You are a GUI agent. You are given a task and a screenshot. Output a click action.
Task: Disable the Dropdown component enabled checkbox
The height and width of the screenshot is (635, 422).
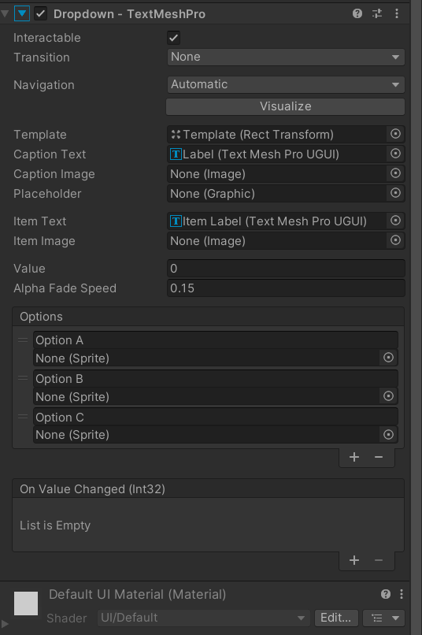pyautogui.click(x=40, y=13)
